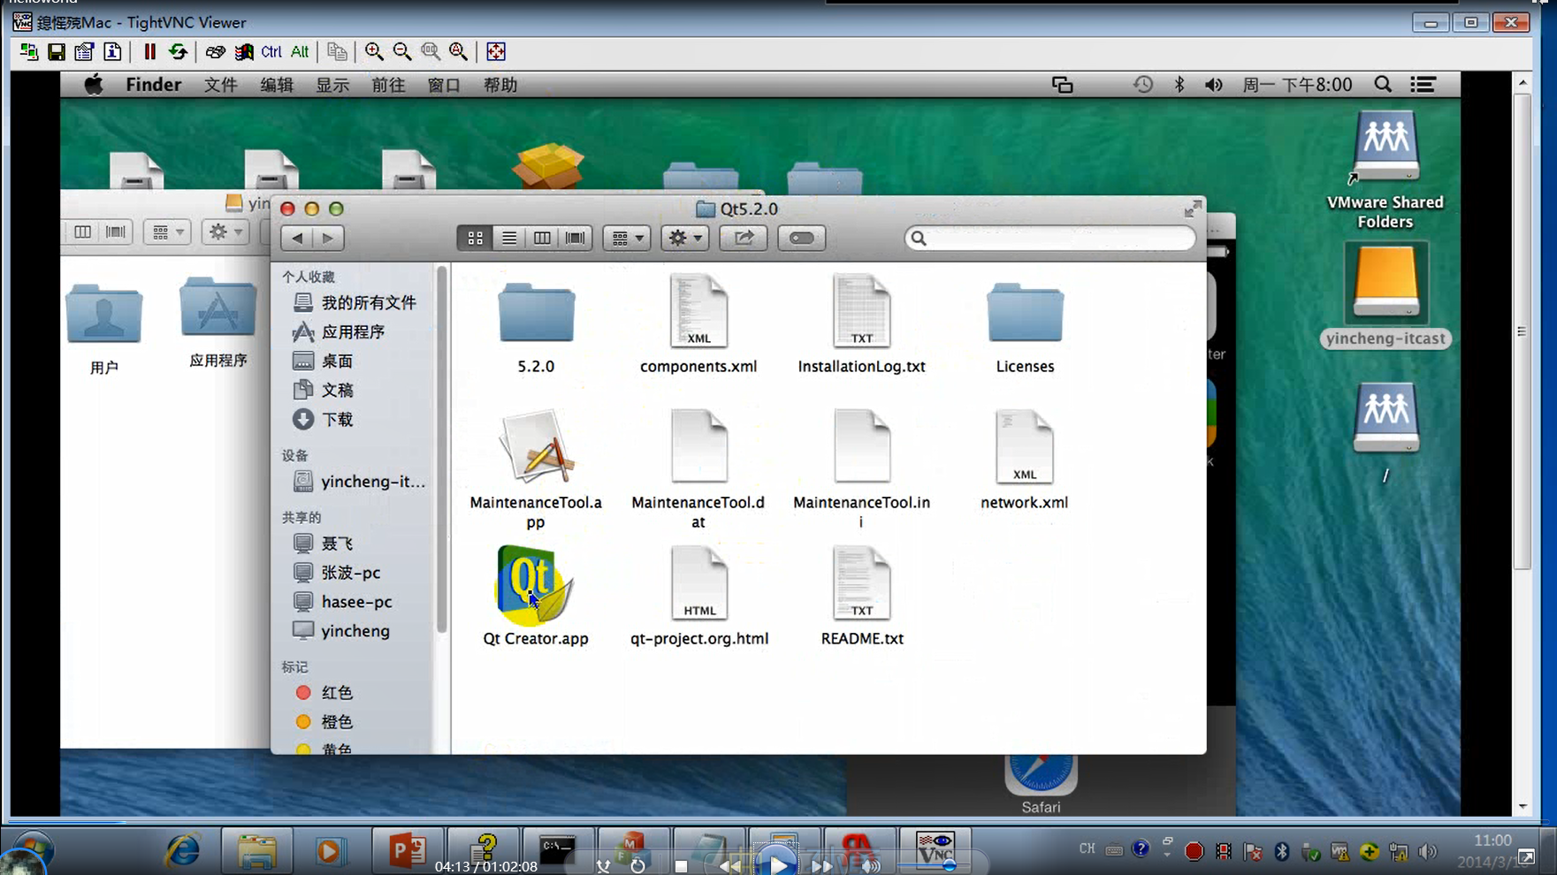The width and height of the screenshot is (1557, 875).
Task: Toggle Alt key in TightVNC toolbar
Action: pyautogui.click(x=300, y=51)
